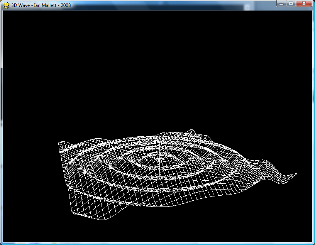Click the "3D Wave - Ian Mallett - 2008" title text
This screenshot has height=245, width=315.
[41, 5]
